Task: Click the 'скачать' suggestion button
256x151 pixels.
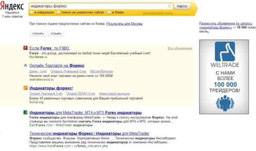Action: [38, 34]
